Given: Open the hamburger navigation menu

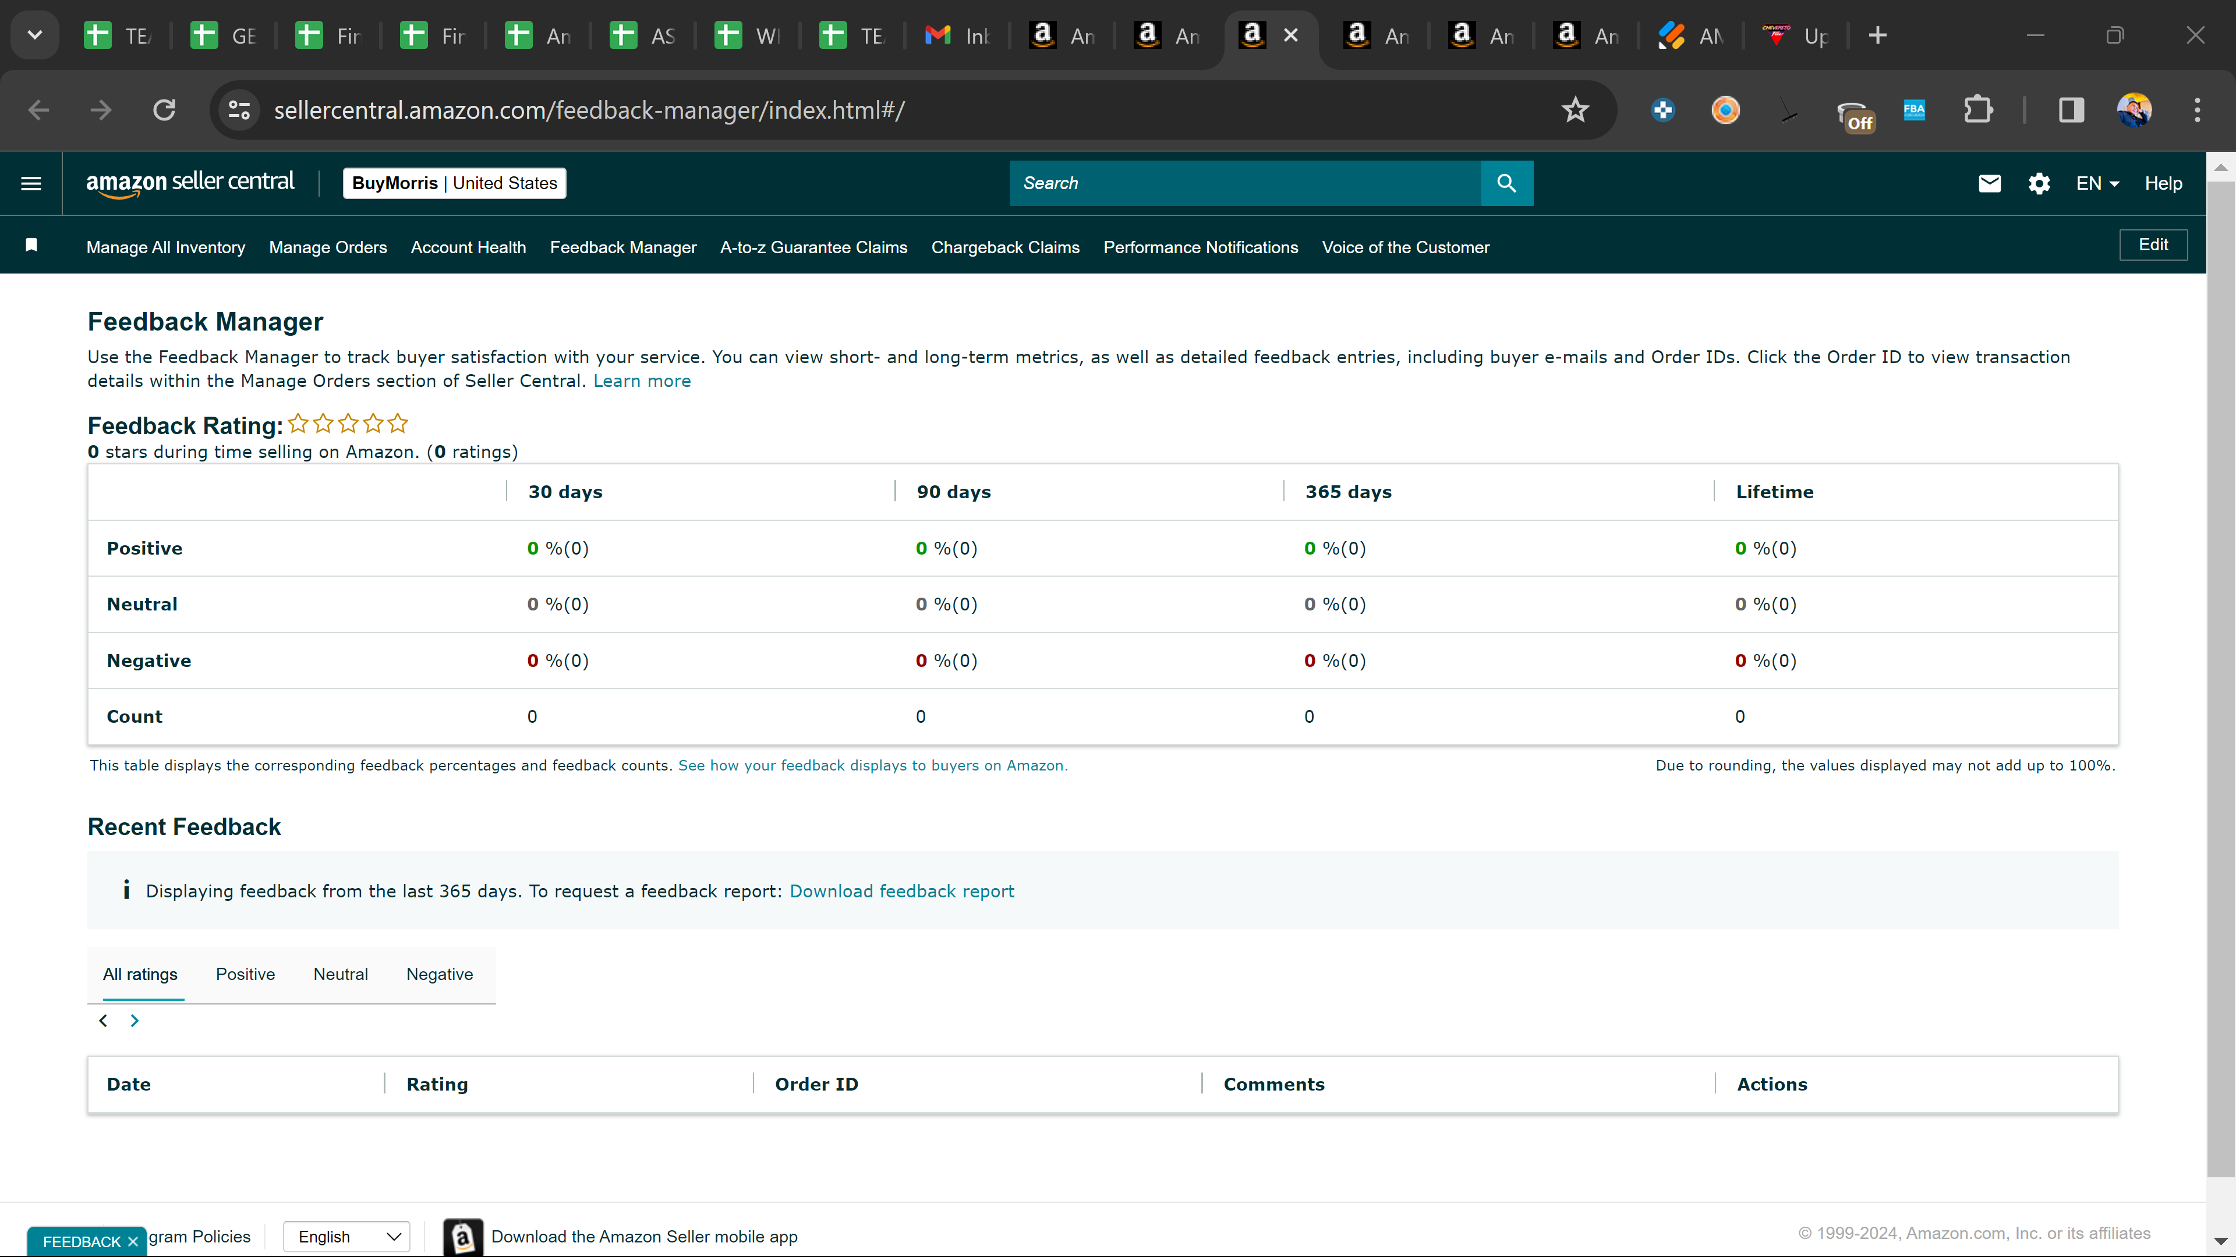Looking at the screenshot, I should tap(31, 183).
